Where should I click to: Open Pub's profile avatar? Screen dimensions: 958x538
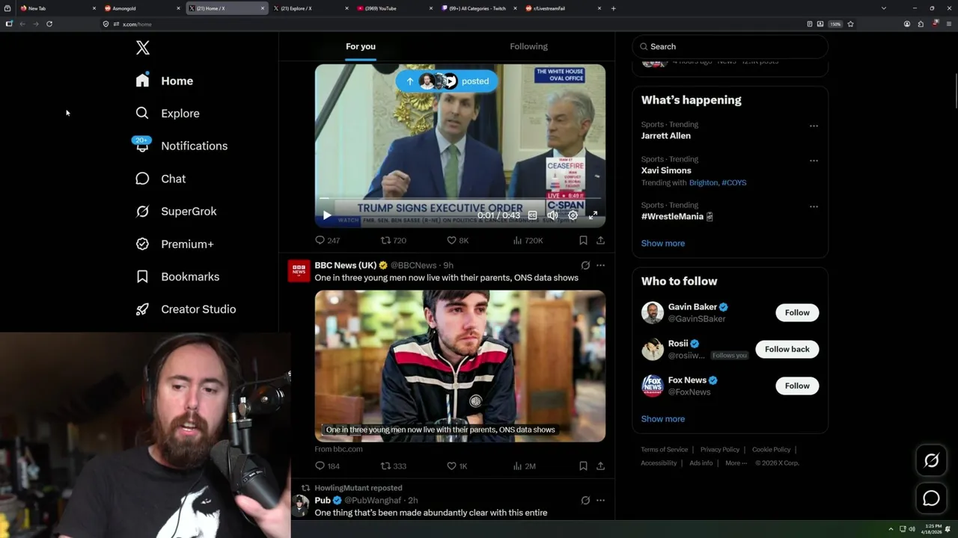point(299,506)
